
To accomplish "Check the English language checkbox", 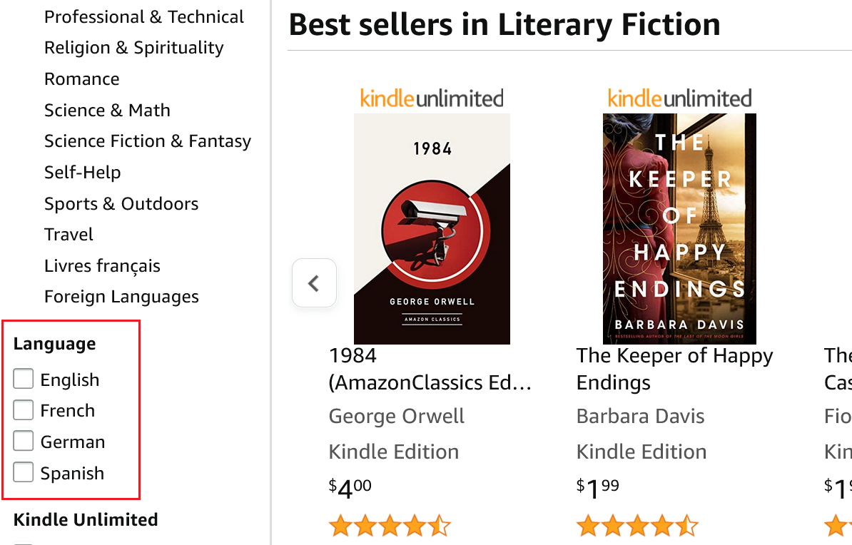I will click(x=24, y=379).
